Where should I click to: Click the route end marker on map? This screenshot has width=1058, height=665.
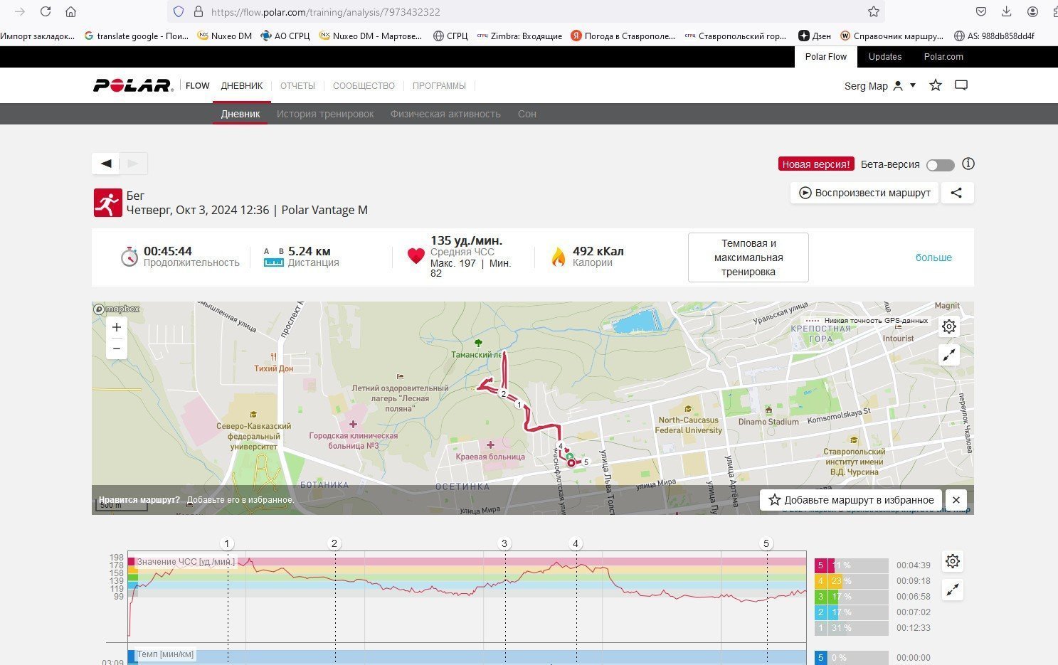571,463
